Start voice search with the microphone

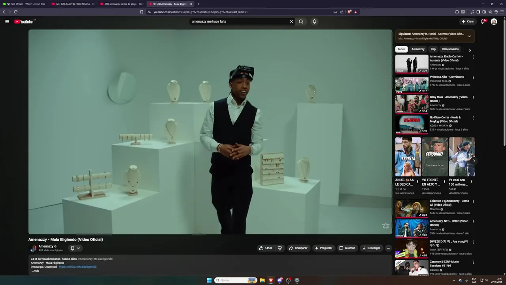(314, 21)
